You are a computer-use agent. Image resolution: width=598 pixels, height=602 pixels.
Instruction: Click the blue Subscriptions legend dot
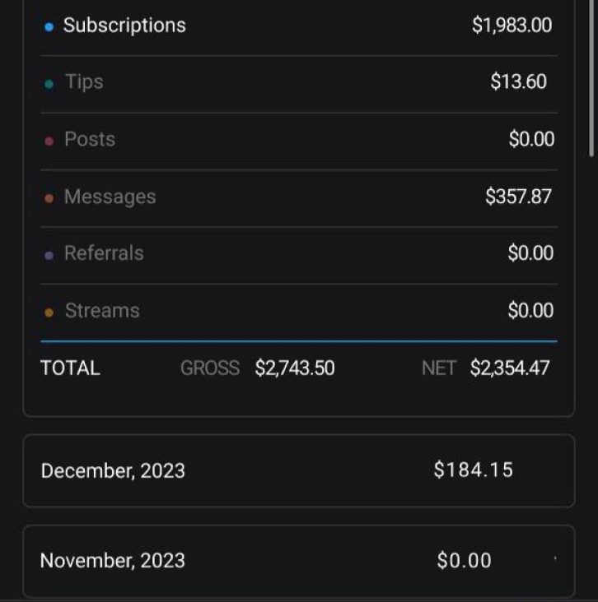[49, 27]
